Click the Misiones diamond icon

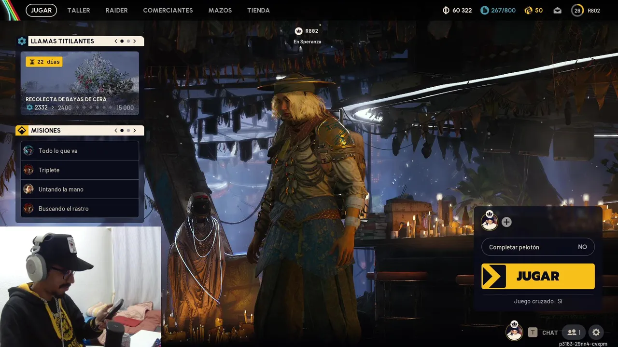(22, 131)
